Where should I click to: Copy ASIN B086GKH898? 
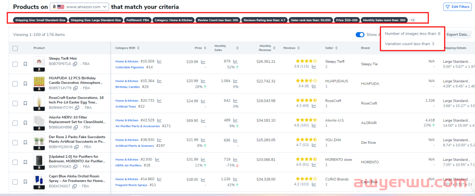point(76,127)
